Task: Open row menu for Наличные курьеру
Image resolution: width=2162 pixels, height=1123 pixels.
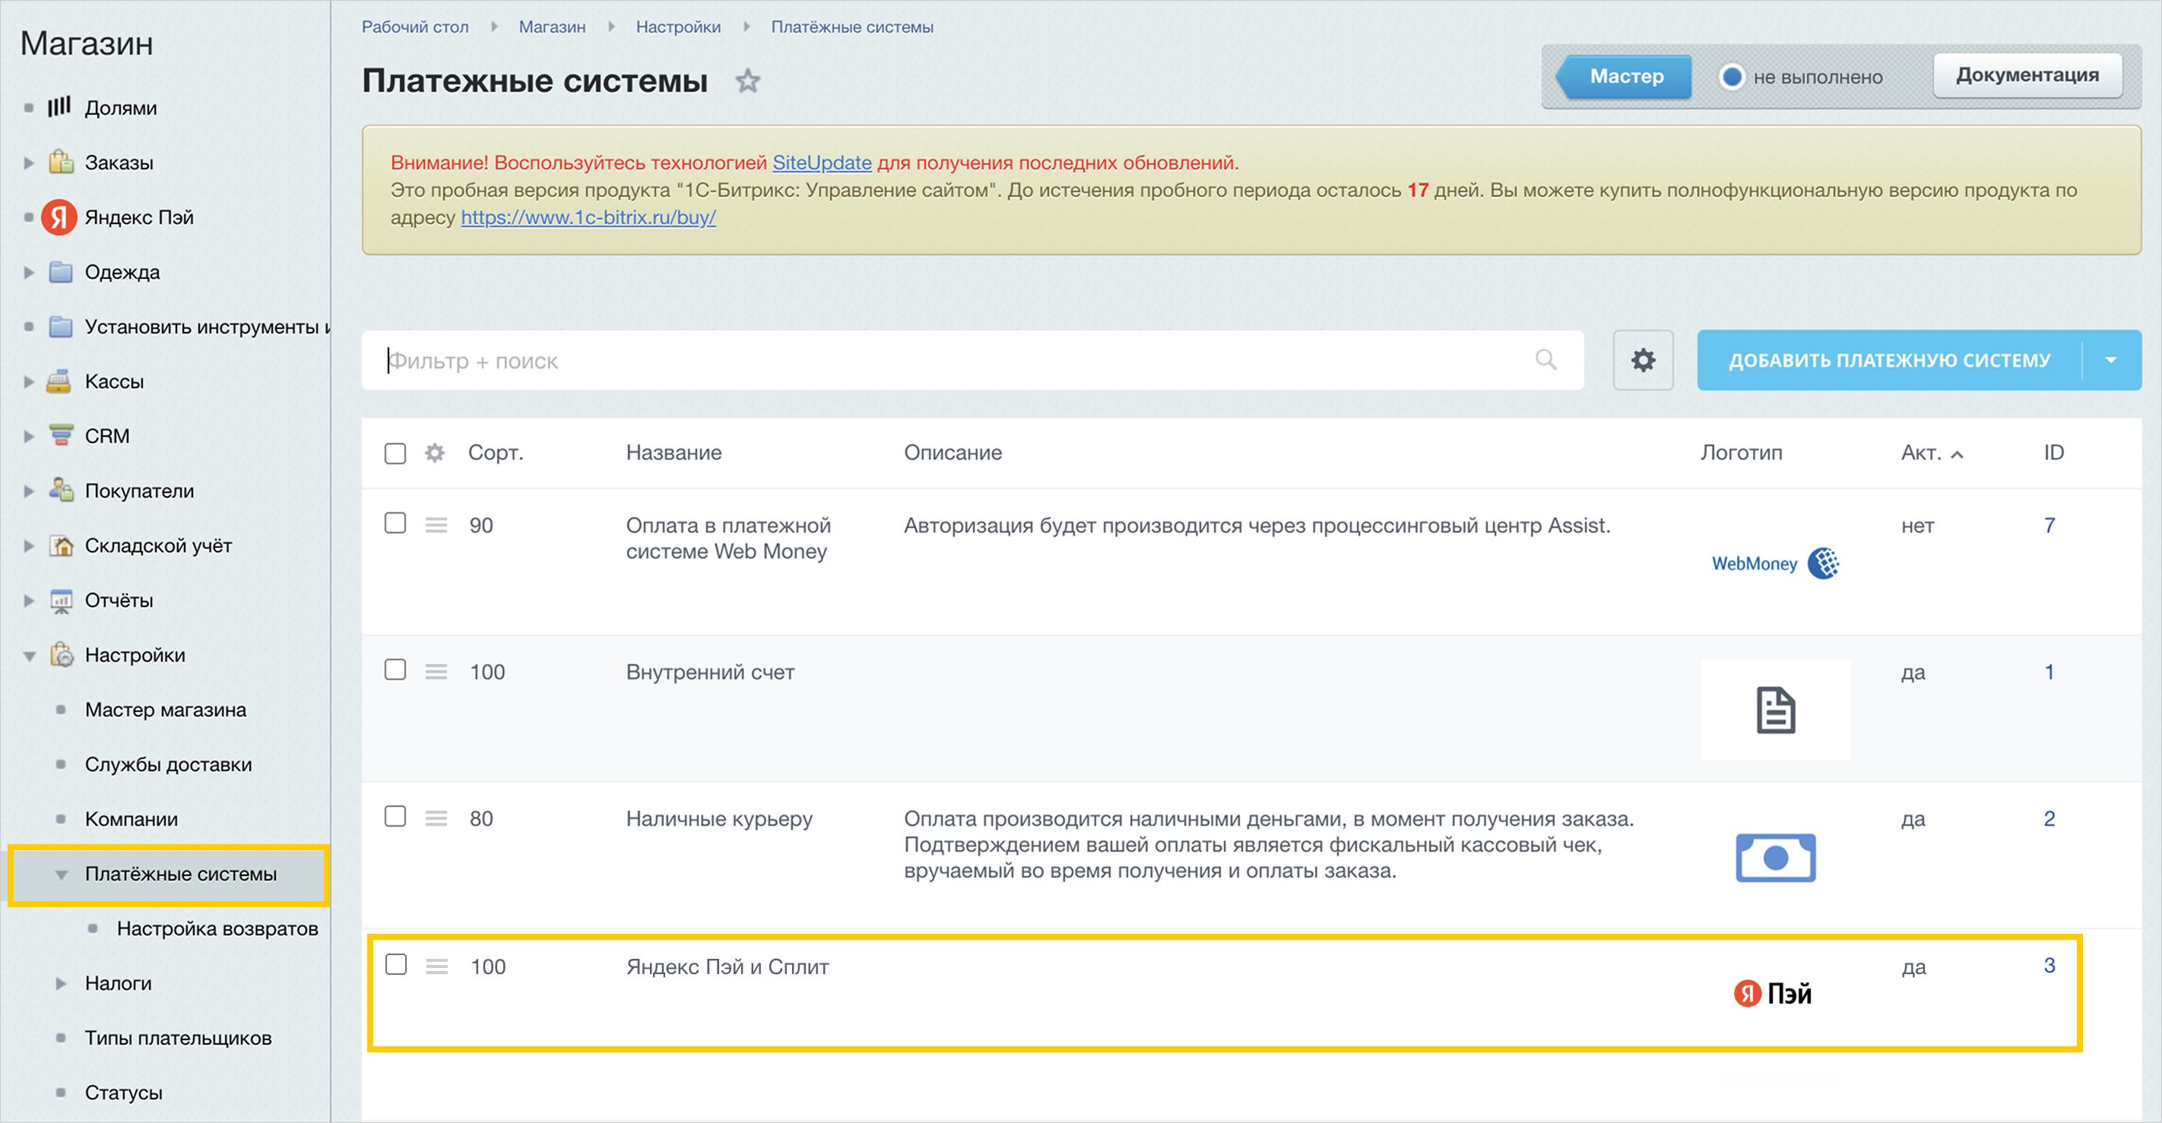Action: tap(436, 818)
